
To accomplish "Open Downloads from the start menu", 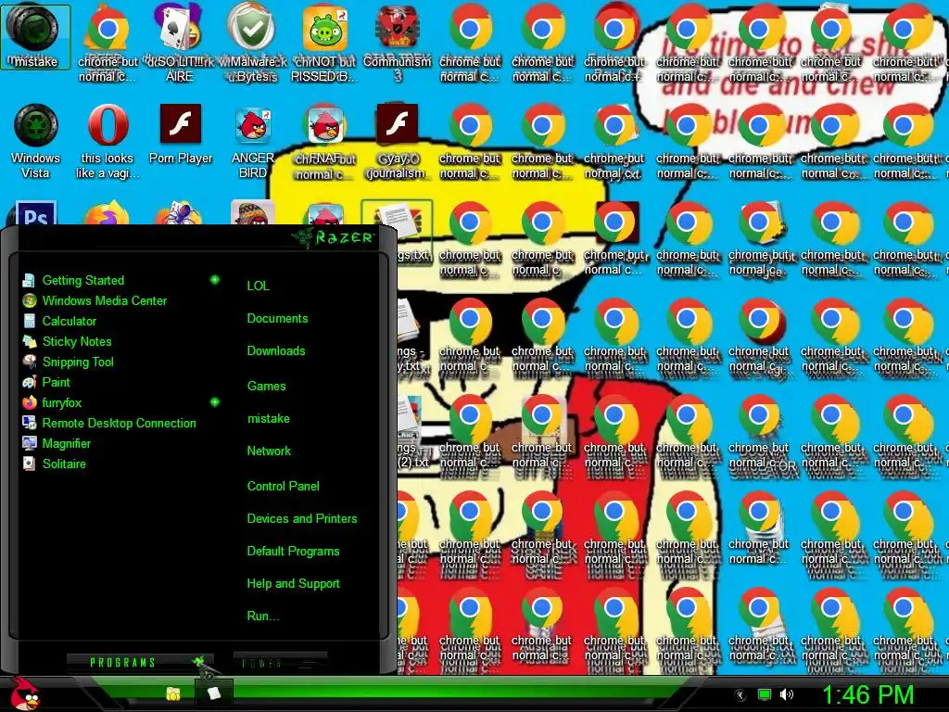I will point(276,351).
